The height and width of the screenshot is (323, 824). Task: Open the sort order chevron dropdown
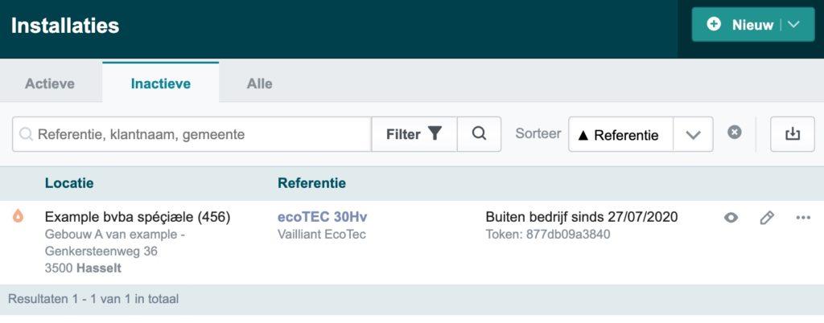click(693, 134)
